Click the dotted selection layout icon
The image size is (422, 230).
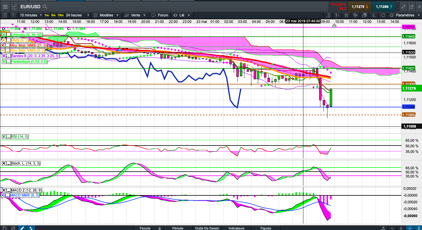coord(14,15)
